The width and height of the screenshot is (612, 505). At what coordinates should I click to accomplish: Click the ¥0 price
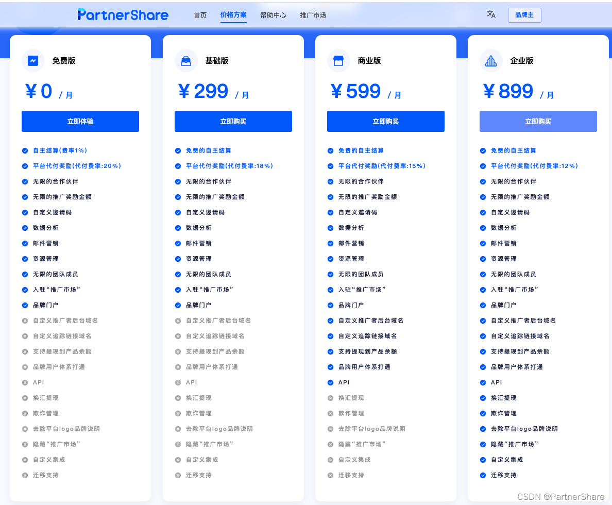(x=39, y=91)
